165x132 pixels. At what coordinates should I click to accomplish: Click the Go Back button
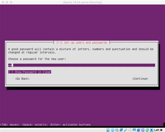point(22,79)
